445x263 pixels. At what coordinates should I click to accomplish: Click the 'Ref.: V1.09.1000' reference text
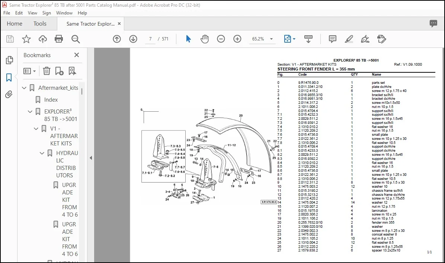click(x=408, y=65)
